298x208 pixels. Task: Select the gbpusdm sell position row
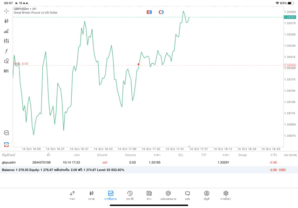[149, 162]
